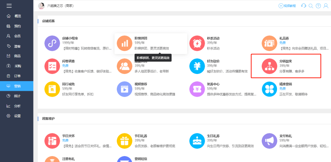Viewport: 331px width, 162px height.
Task: Click the 生日礼券 birthday cake icon
Action: (x=197, y=141)
